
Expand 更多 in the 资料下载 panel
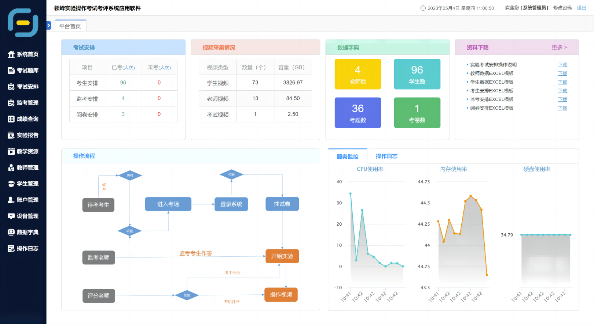click(x=559, y=48)
